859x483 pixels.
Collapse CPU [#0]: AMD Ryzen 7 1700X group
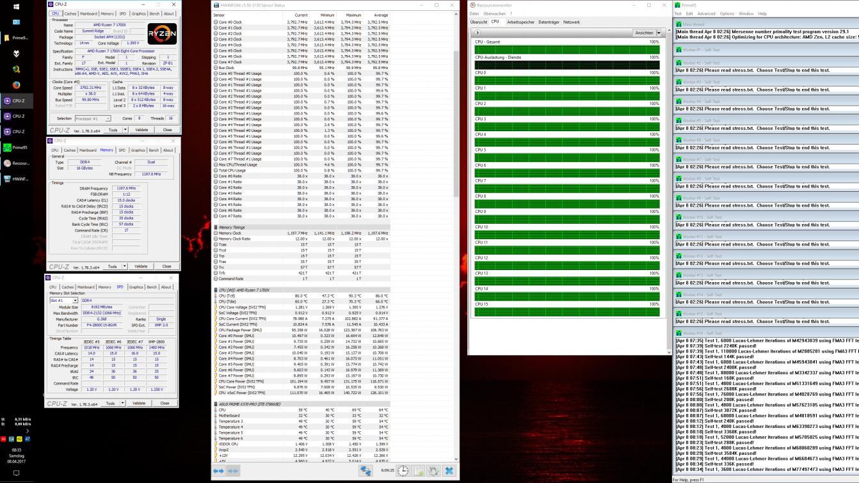(x=216, y=290)
